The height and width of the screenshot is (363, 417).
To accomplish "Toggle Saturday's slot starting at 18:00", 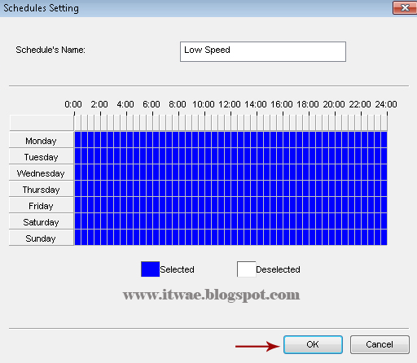I will coord(312,221).
